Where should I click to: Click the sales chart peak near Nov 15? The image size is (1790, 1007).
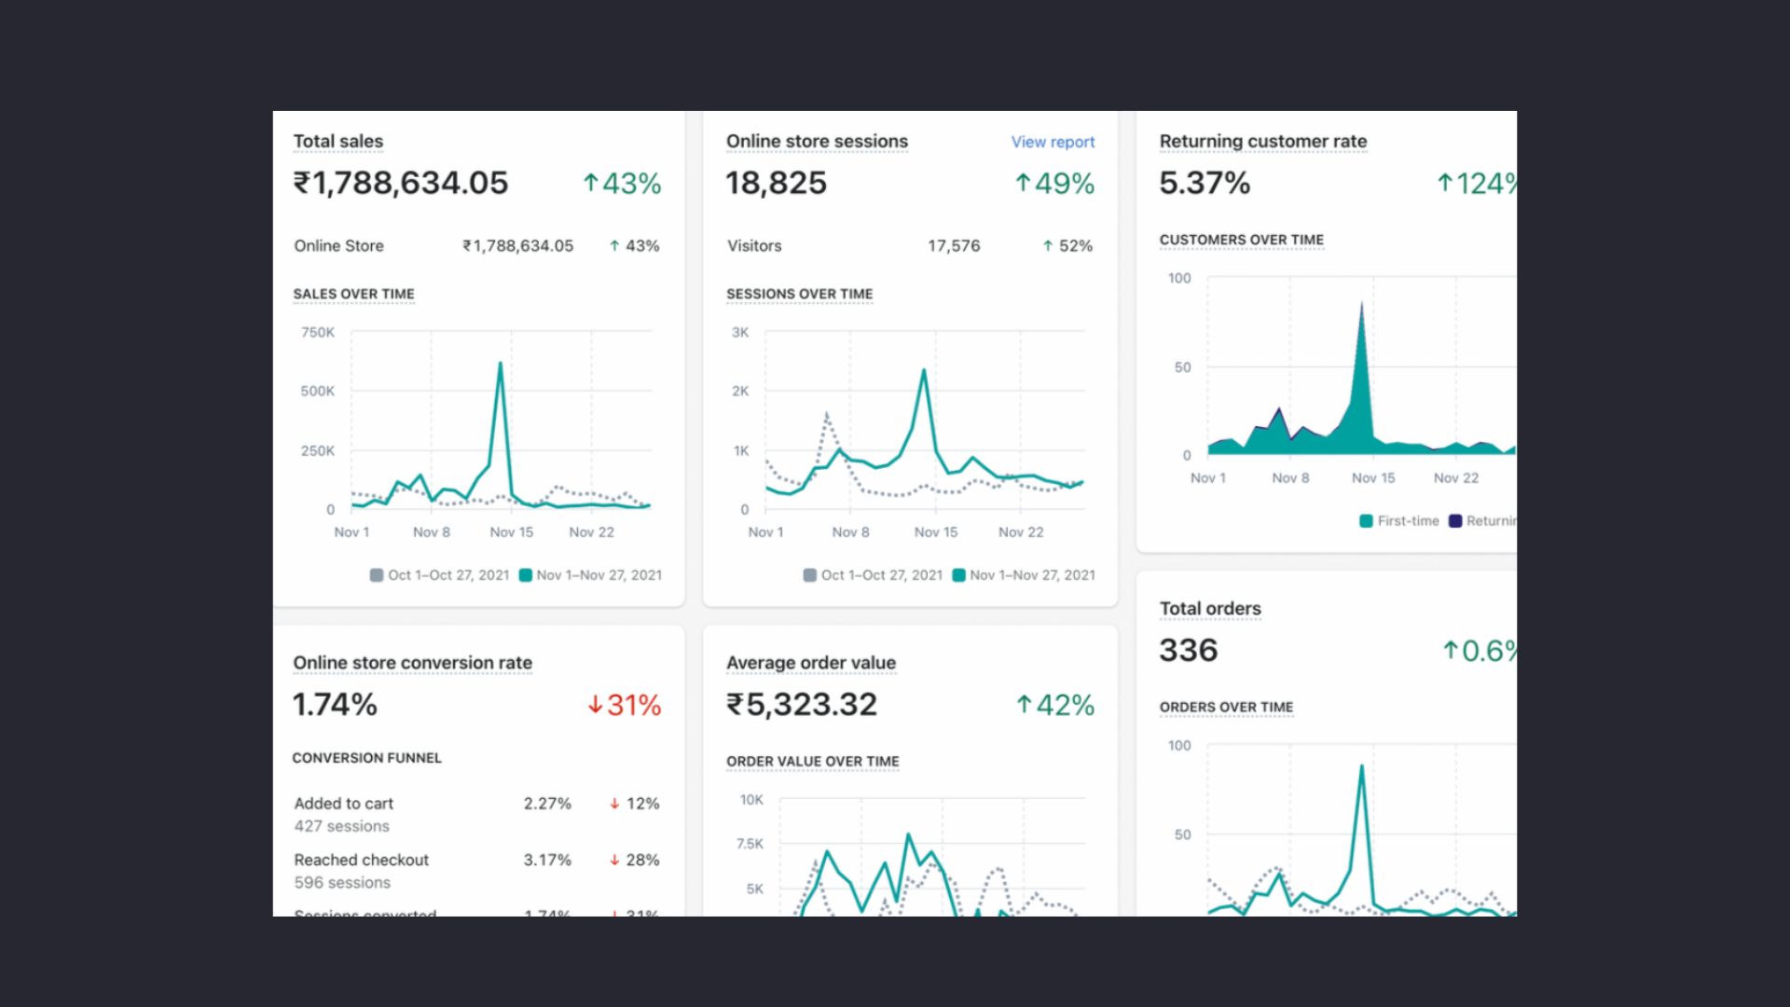click(501, 364)
